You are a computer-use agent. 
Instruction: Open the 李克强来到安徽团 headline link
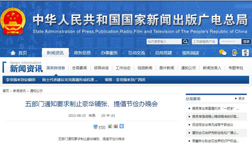tap(21, 80)
